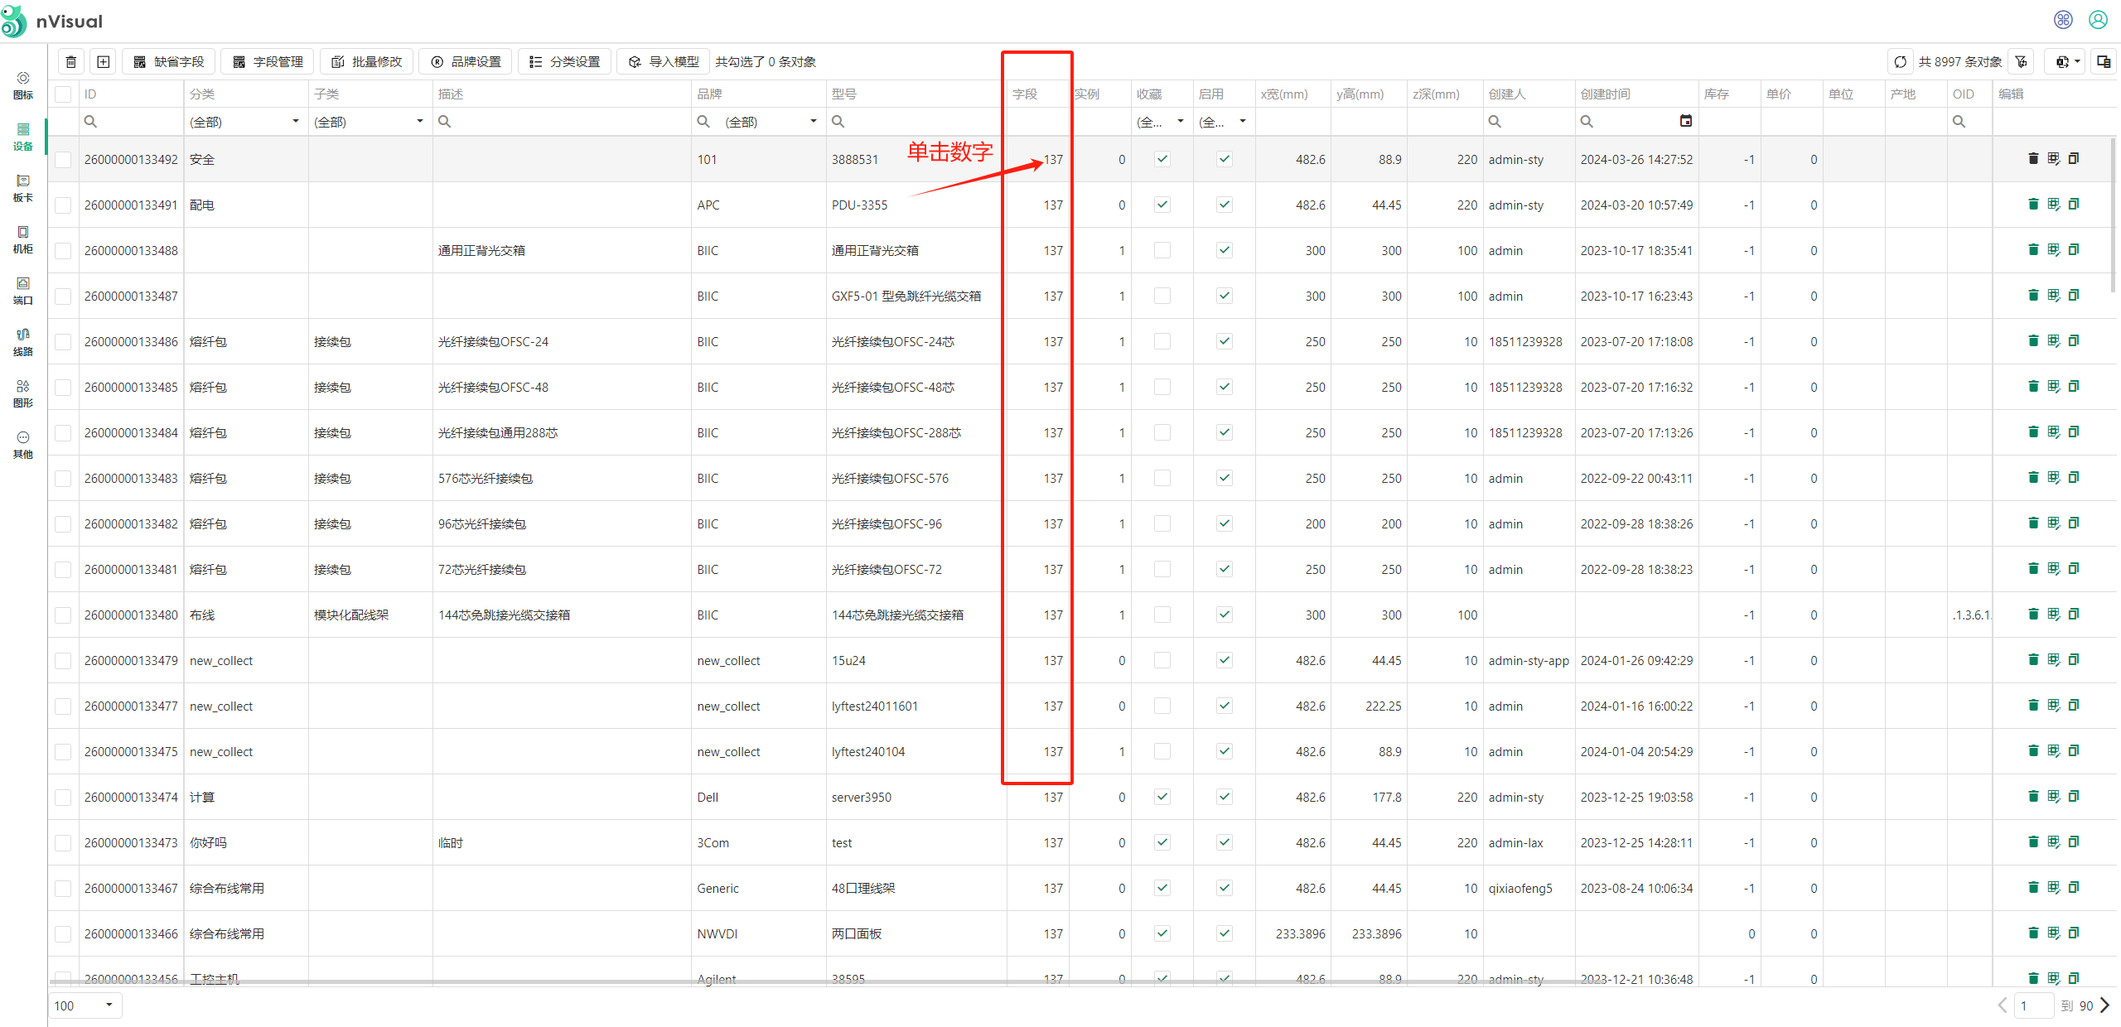Screen dimensions: 2121x1027
Task: Click the 导入模型 button
Action: tap(664, 62)
